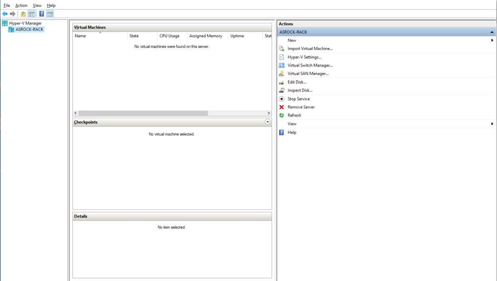Click the Forward arrow in toolbar
Screen dimensions: 497x281
tap(13, 14)
